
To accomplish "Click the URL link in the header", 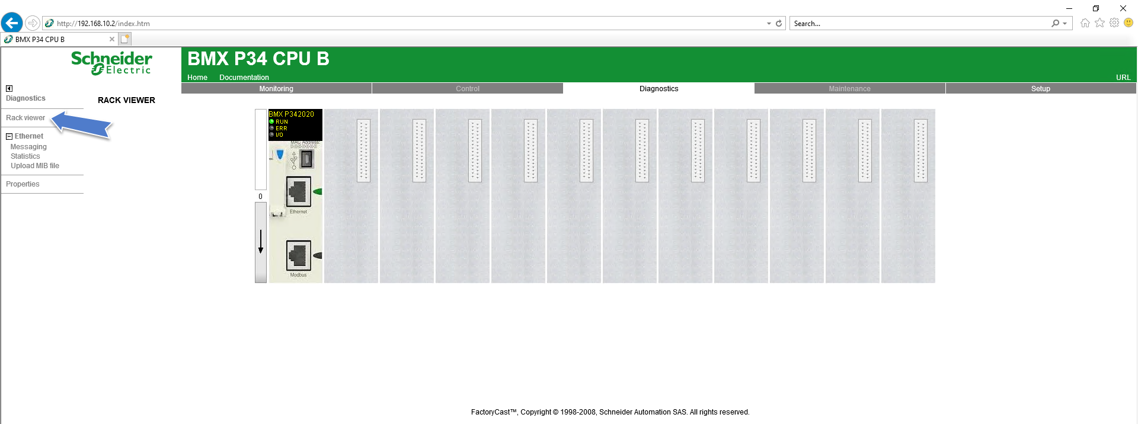I will (1123, 78).
